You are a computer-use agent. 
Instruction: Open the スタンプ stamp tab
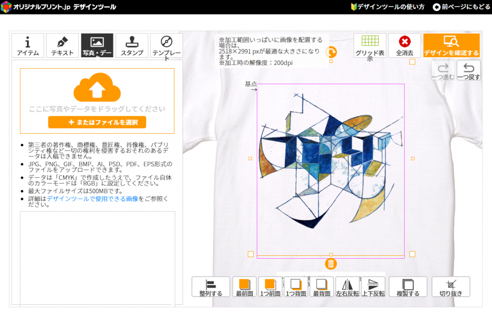[x=132, y=45]
